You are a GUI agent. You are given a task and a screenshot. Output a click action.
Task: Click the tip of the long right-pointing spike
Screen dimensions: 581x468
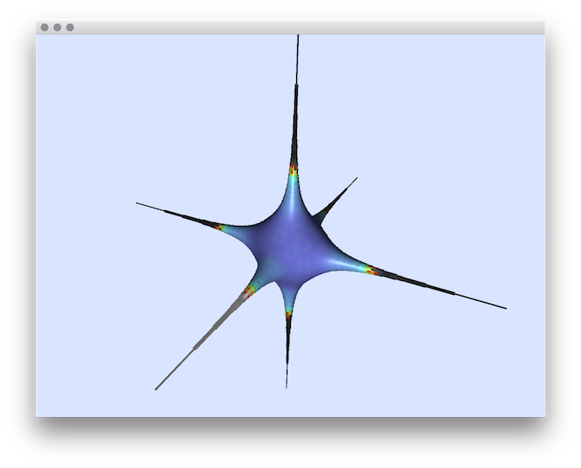[x=504, y=308]
